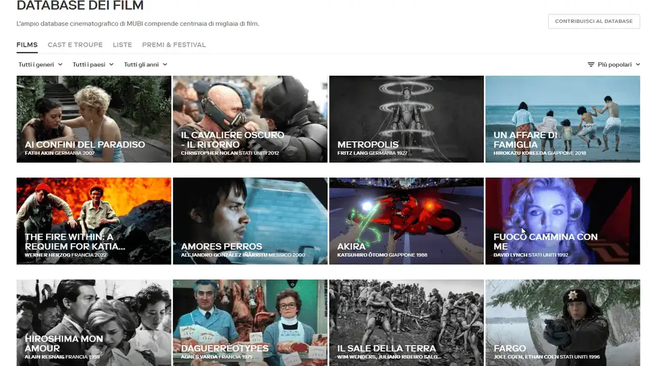Click Alejandro González Iñárritu Messico 2000 credit

(243, 255)
